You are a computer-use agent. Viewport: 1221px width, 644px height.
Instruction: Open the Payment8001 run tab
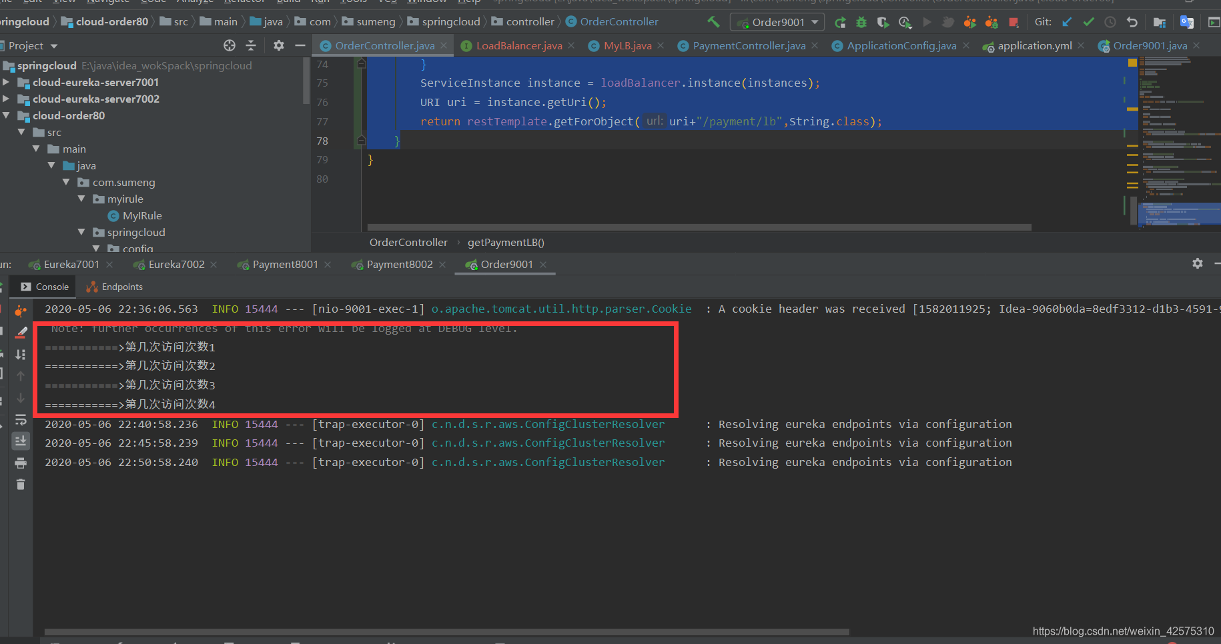285,265
